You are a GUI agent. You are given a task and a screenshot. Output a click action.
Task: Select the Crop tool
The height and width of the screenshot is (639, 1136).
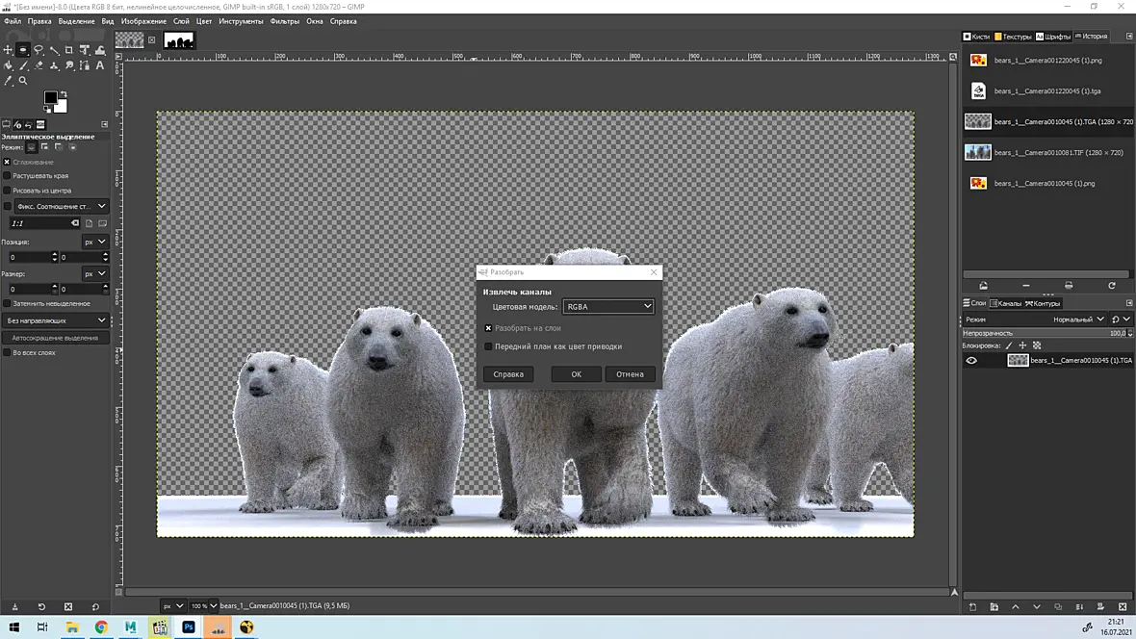point(68,50)
